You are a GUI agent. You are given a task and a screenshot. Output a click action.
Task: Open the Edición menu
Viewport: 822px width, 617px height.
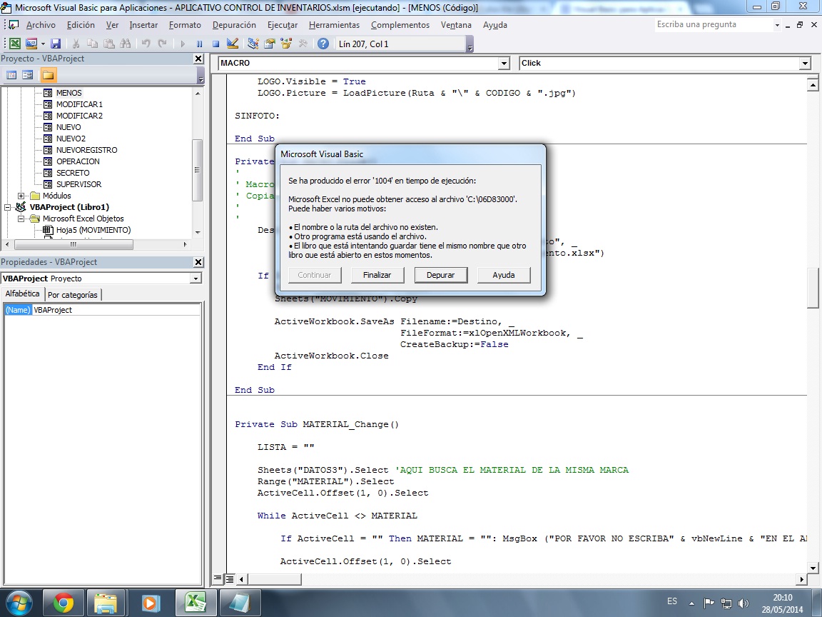81,25
